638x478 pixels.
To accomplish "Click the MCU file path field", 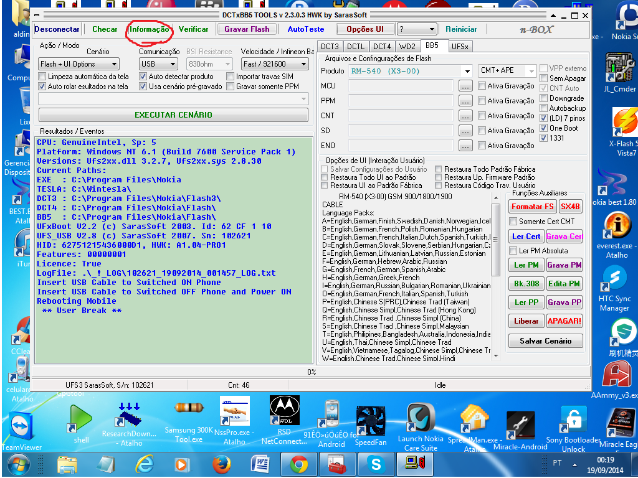I will coord(401,86).
